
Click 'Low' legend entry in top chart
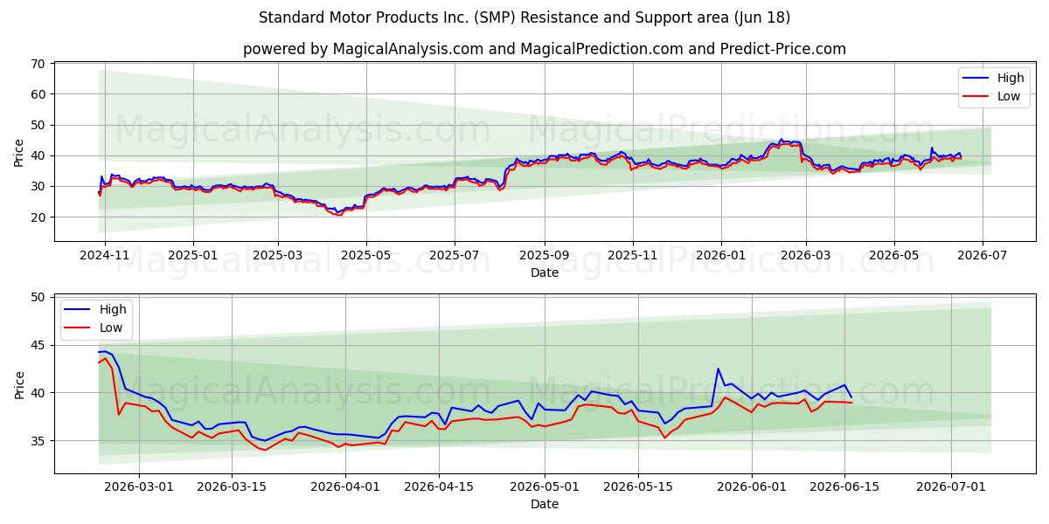(1009, 96)
